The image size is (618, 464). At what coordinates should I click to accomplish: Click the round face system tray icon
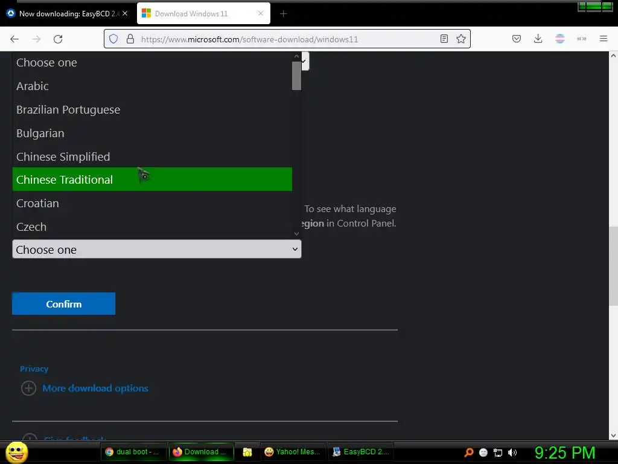(483, 453)
